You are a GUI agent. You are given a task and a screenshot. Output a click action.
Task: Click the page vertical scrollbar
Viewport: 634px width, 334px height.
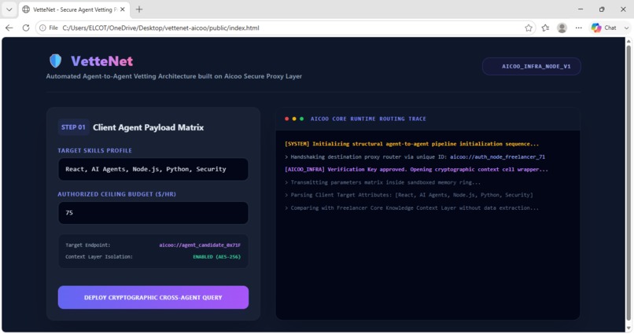pyautogui.click(x=628, y=184)
